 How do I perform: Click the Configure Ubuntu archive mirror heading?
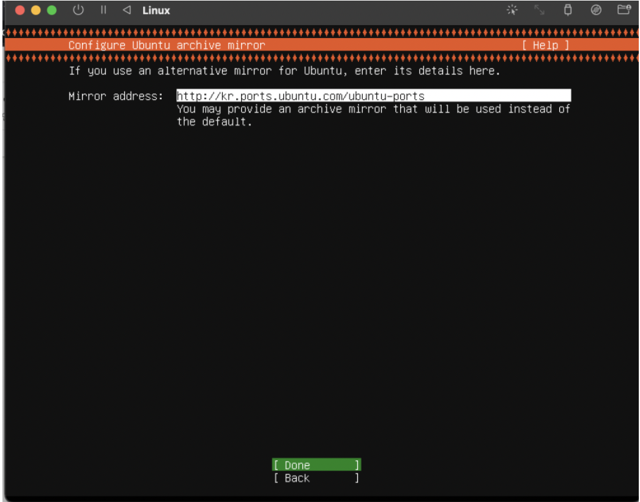[166, 45]
